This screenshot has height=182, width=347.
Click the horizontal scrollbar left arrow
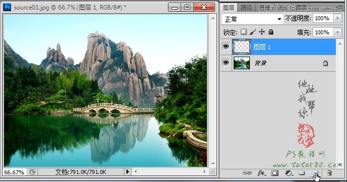tap(136, 171)
